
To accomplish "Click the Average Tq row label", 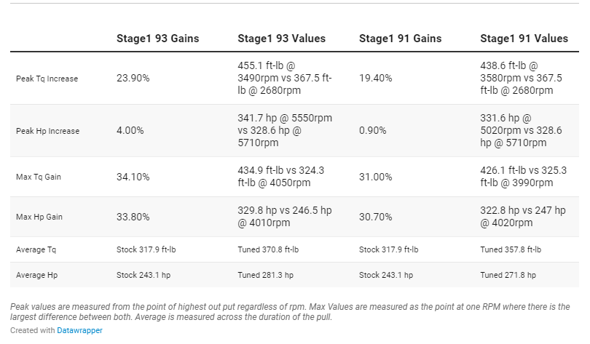I will (36, 250).
